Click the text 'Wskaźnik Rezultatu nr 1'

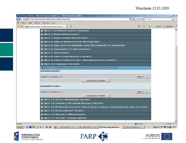click(x=52, y=92)
